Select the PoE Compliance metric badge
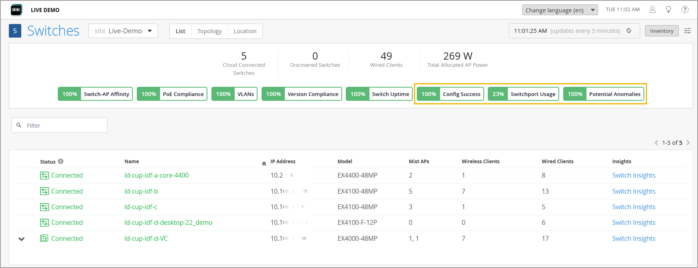698x268 pixels. [172, 94]
